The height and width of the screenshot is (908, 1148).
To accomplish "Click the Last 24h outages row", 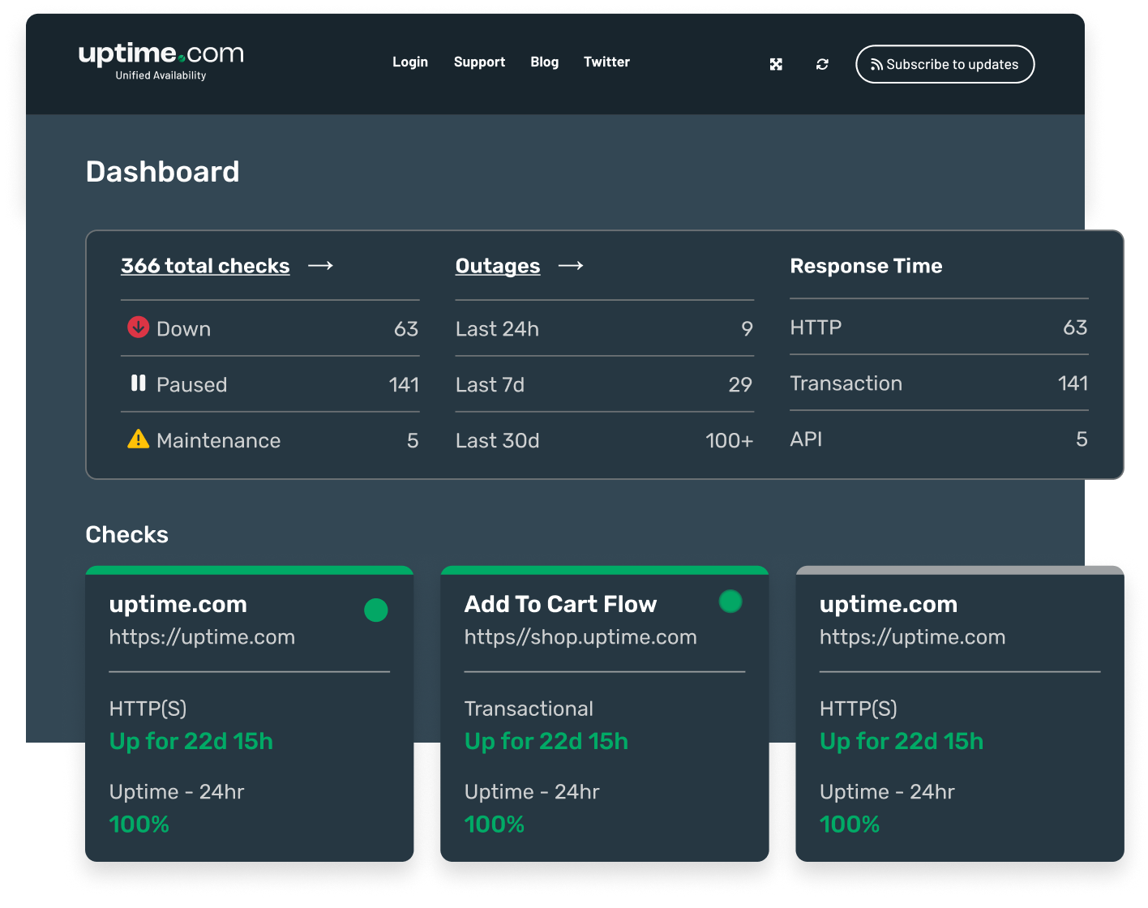I will click(605, 329).
